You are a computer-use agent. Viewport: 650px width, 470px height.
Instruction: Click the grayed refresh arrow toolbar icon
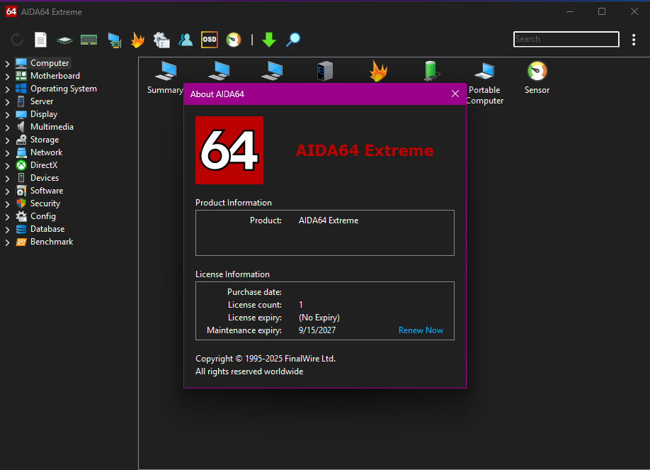coord(17,40)
